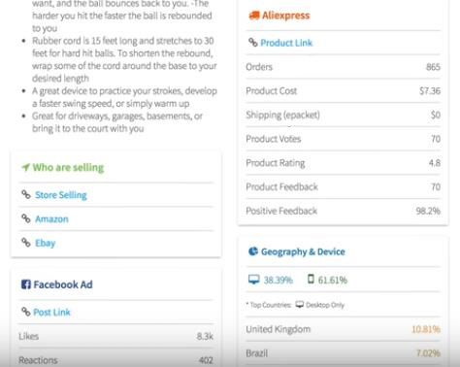Click the Aliexpress truck icon
The image size is (460, 367).
(x=254, y=16)
